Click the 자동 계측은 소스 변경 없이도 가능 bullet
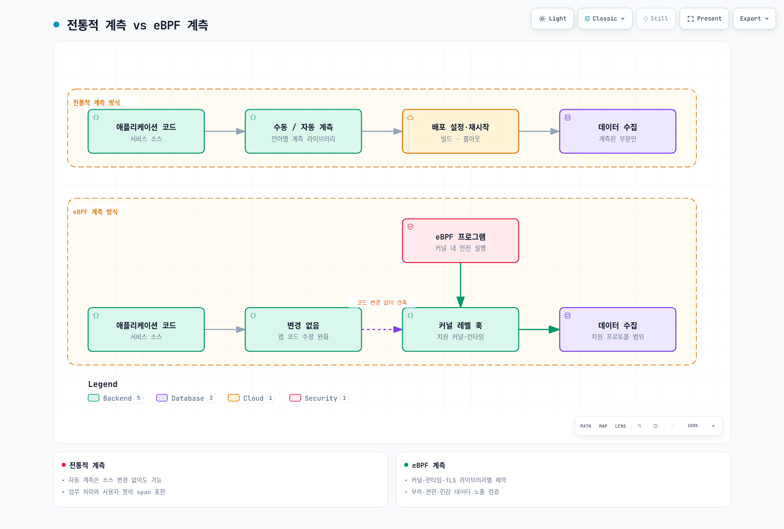 point(115,480)
